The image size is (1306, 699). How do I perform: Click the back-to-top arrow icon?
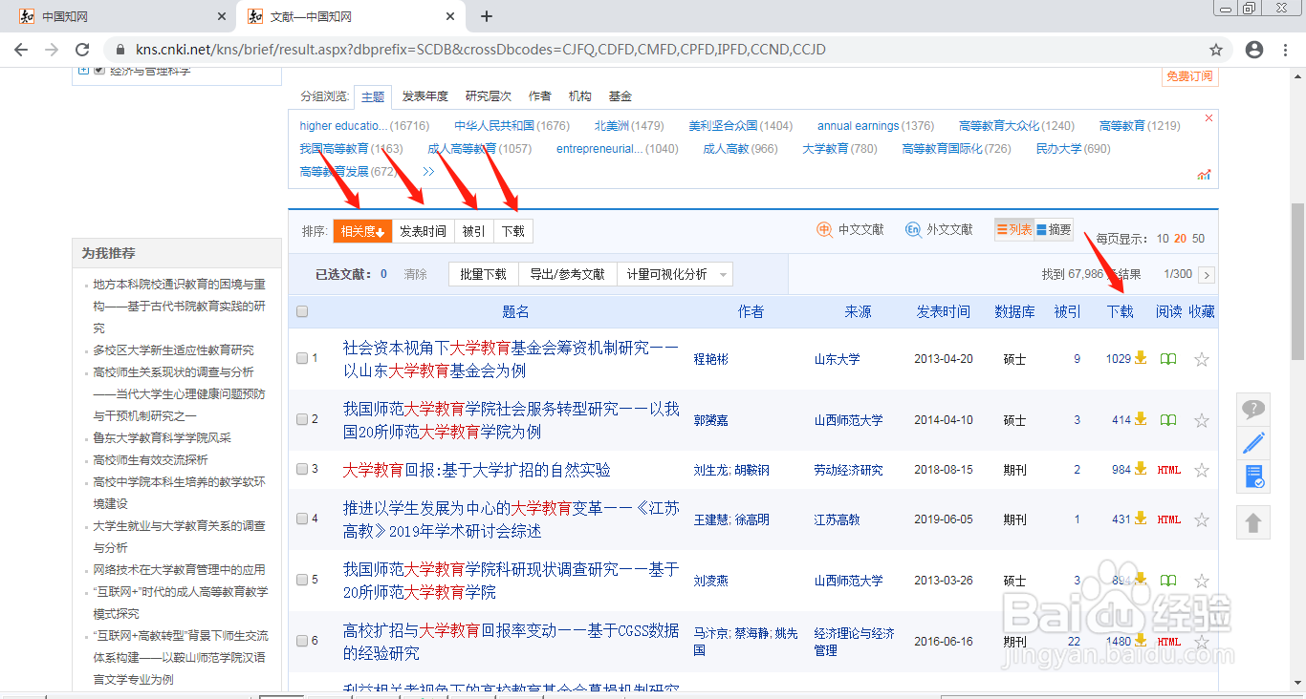click(x=1252, y=522)
